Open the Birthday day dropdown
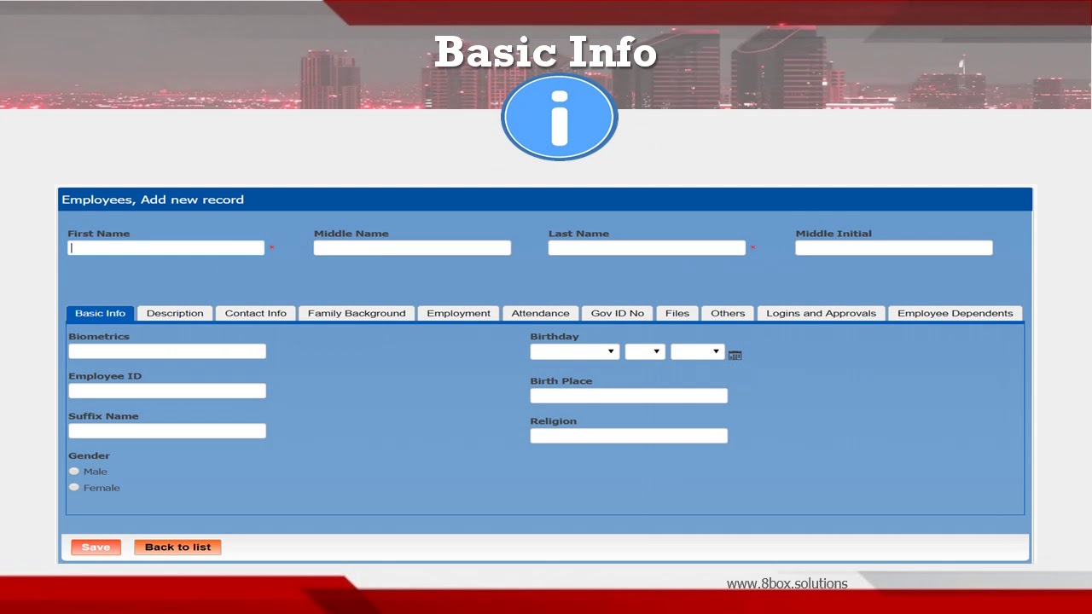Viewport: 1092px width, 614px height. click(645, 351)
